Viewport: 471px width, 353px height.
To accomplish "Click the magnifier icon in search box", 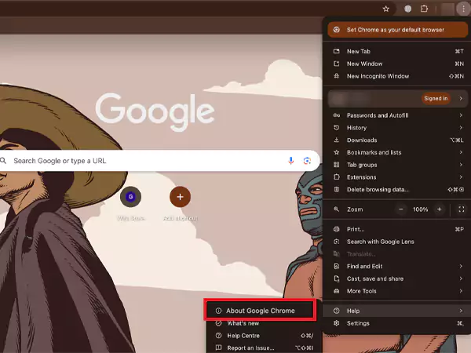I will pos(3,161).
